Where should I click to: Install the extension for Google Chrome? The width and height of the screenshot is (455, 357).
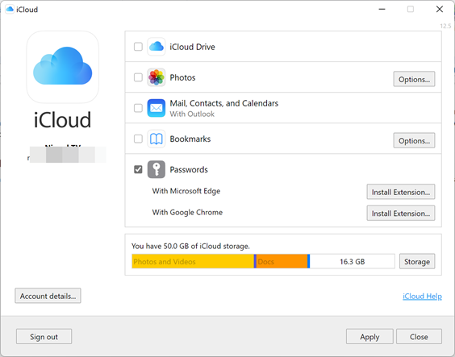pos(401,214)
